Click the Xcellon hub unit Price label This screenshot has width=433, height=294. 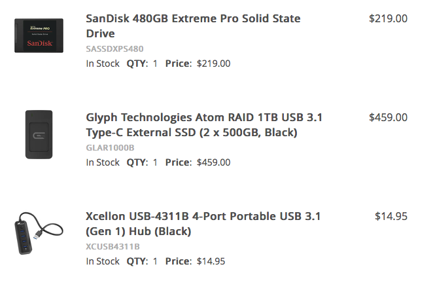tap(178, 261)
